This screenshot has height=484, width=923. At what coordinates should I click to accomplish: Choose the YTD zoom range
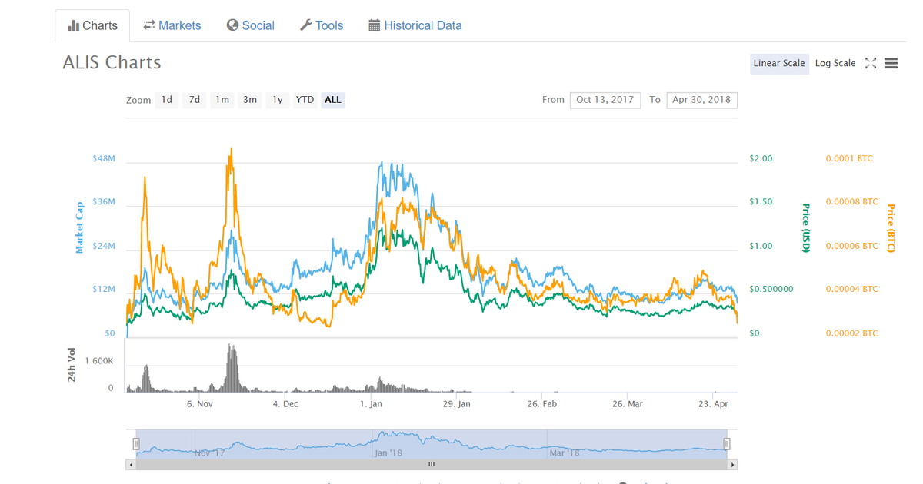305,100
